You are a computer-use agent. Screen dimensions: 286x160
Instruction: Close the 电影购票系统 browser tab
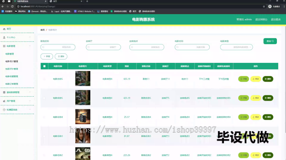click(x=45, y=1)
